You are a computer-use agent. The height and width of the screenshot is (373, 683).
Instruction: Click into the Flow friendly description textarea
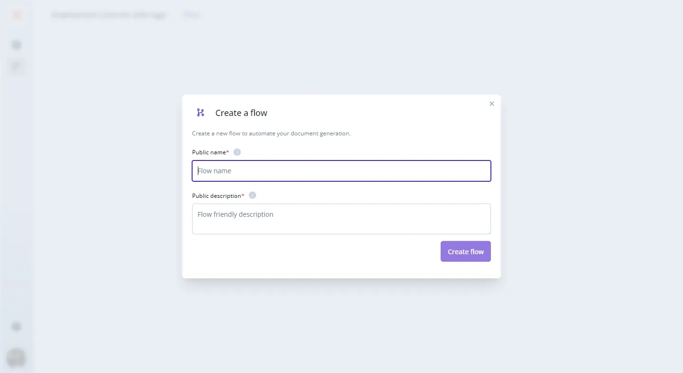click(x=341, y=219)
